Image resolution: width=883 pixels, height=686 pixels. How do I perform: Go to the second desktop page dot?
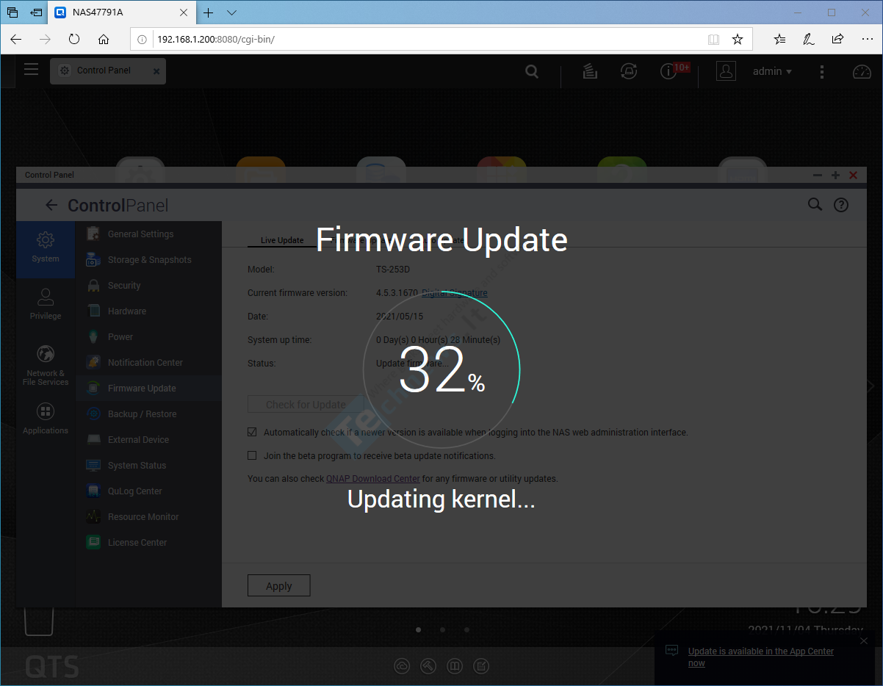pos(442,629)
